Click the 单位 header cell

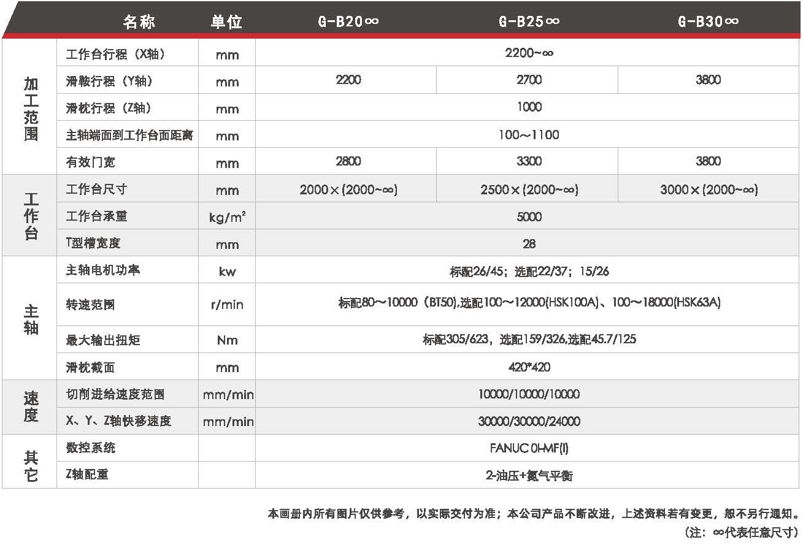pos(226,21)
